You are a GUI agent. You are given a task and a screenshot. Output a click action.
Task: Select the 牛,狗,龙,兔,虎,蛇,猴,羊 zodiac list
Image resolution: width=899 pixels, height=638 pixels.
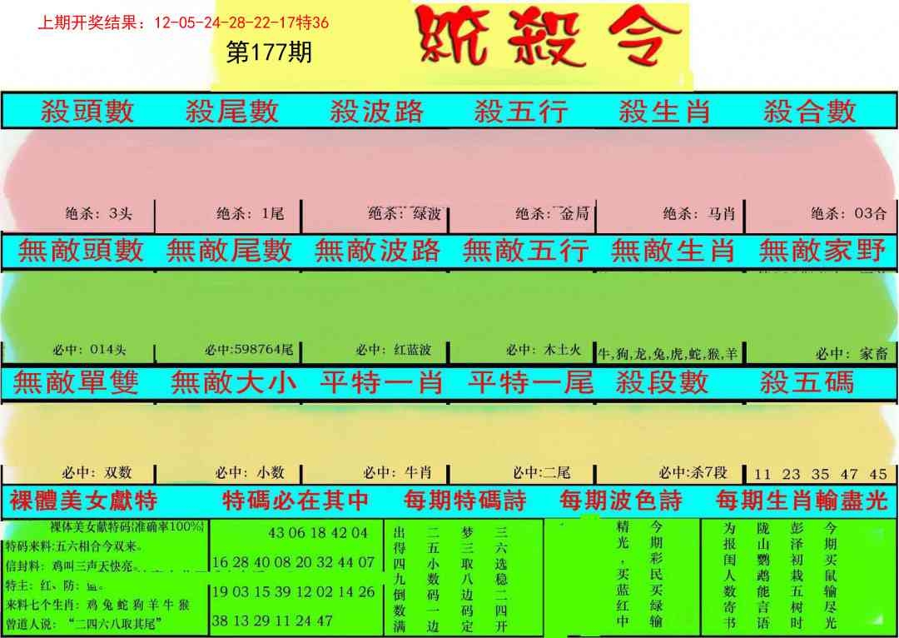point(668,354)
